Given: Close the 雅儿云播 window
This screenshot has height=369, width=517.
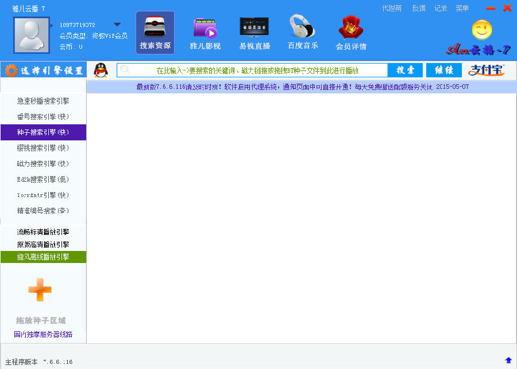Looking at the screenshot, I should pyautogui.click(x=507, y=8).
